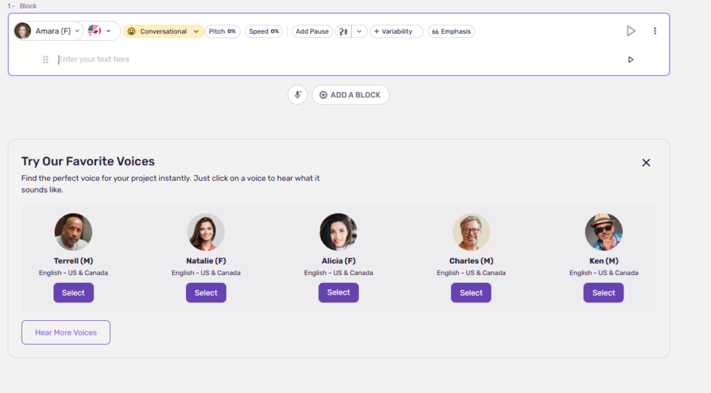Close the Try Our Favorite Voices panel
Viewport: 711px width, 393px height.
[x=646, y=163]
